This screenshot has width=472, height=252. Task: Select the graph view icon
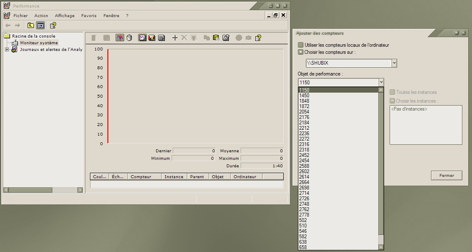[143, 38]
